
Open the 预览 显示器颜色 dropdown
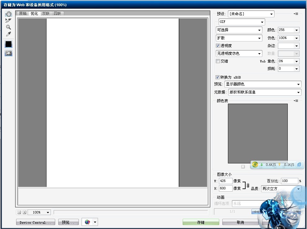(x=263, y=84)
